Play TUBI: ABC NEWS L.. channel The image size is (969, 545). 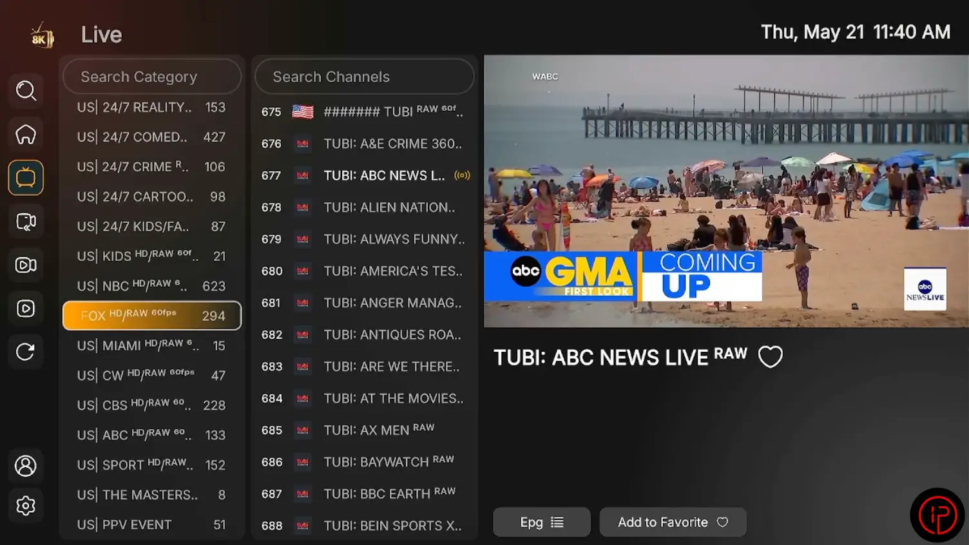[x=365, y=175]
